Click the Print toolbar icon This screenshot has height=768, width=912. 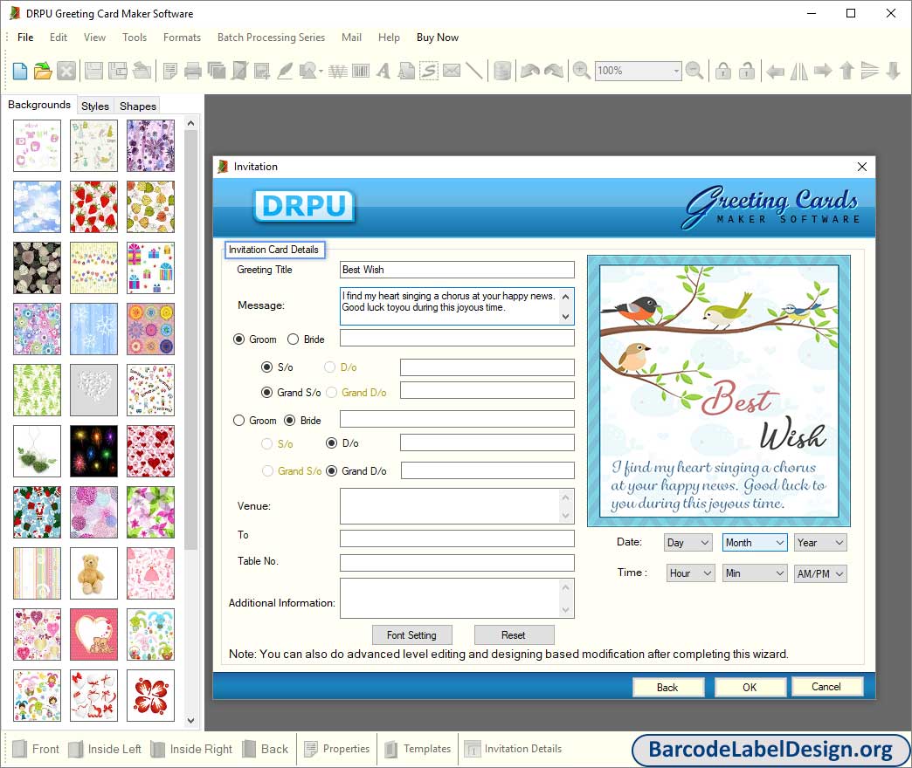[x=192, y=71]
